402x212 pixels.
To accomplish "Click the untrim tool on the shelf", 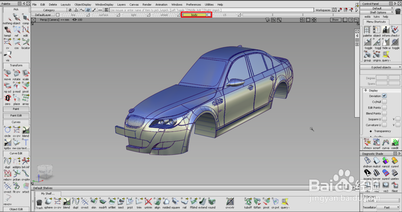I will tap(148, 202).
